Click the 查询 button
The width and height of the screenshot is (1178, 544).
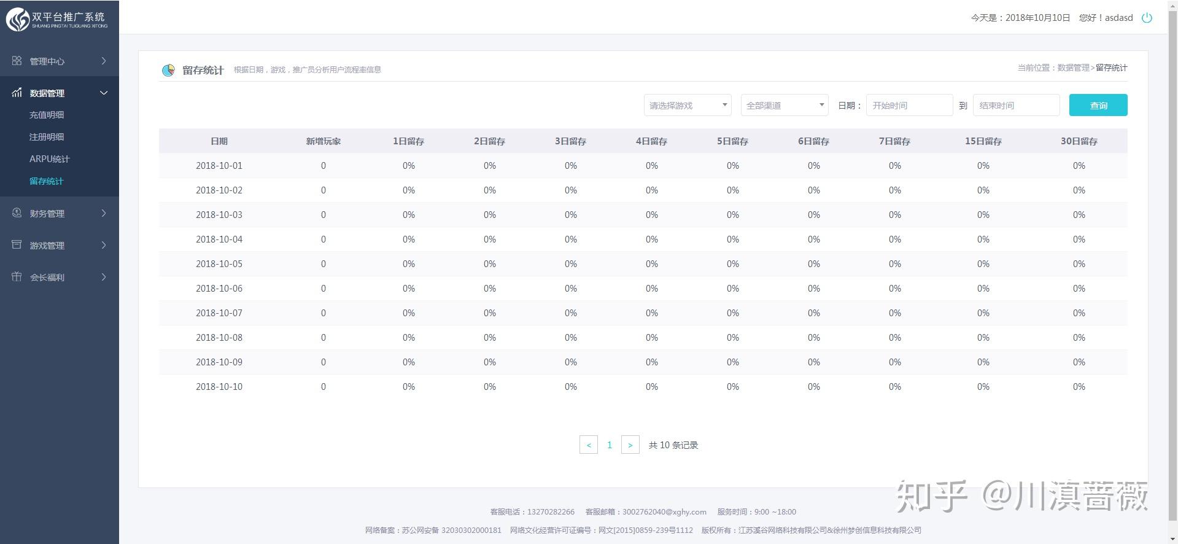click(x=1098, y=105)
